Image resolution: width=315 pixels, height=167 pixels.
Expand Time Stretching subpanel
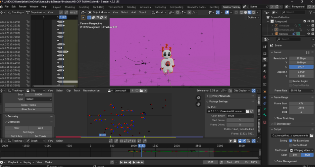point(285,118)
